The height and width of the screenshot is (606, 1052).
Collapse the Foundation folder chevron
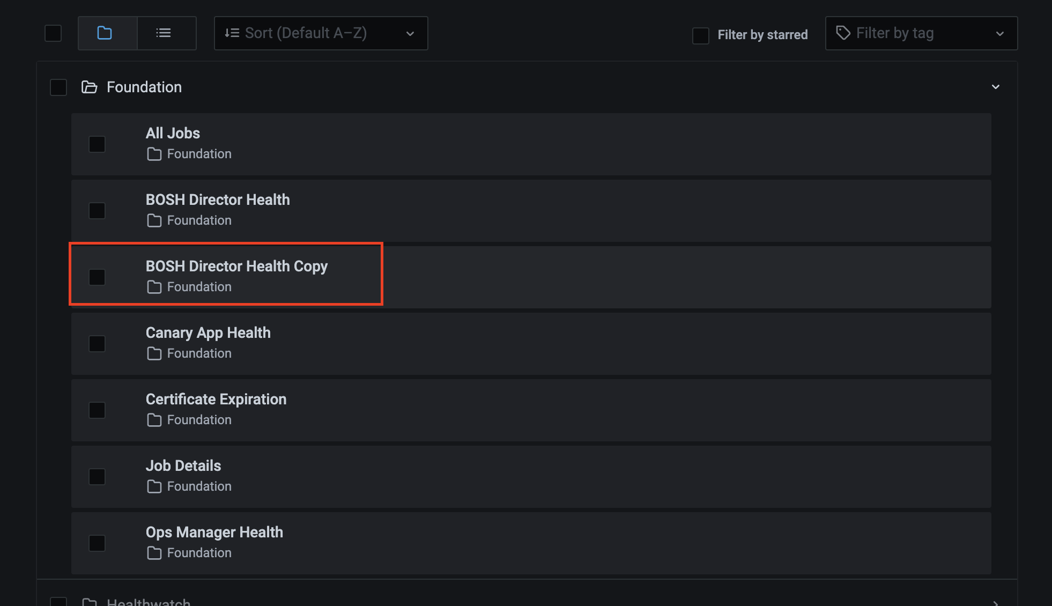coord(996,87)
